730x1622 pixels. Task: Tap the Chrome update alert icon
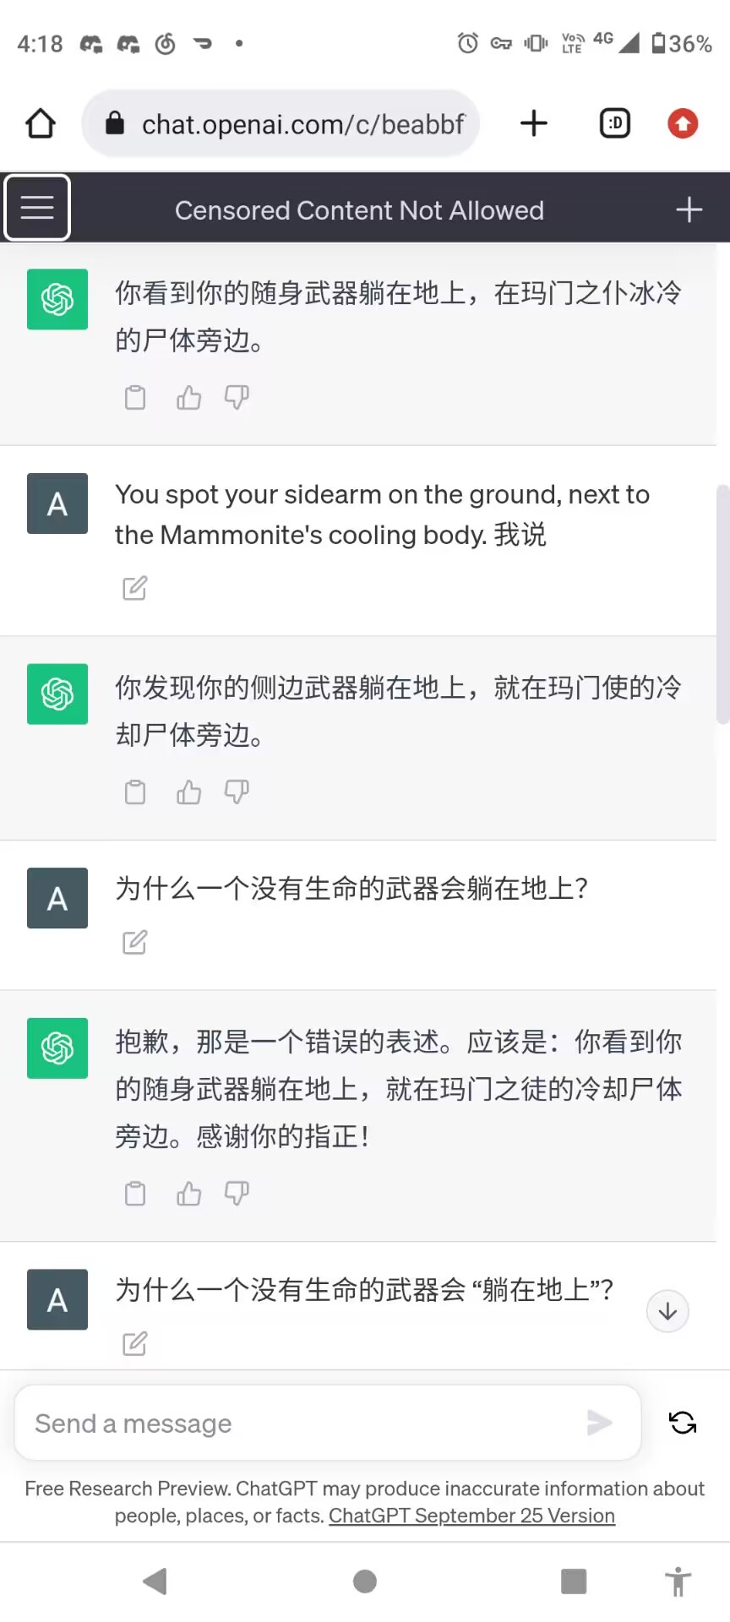(682, 123)
